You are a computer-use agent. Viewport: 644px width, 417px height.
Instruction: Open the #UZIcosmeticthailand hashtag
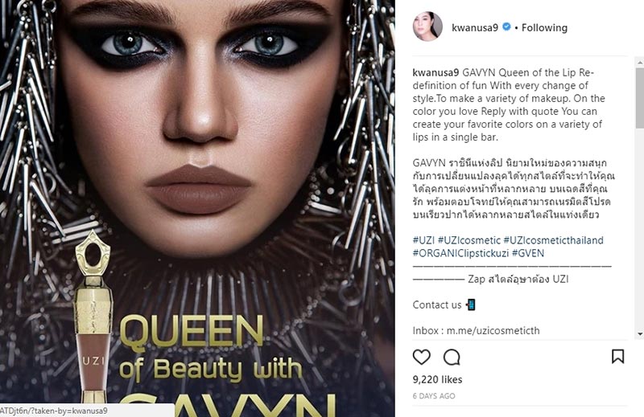click(x=553, y=240)
